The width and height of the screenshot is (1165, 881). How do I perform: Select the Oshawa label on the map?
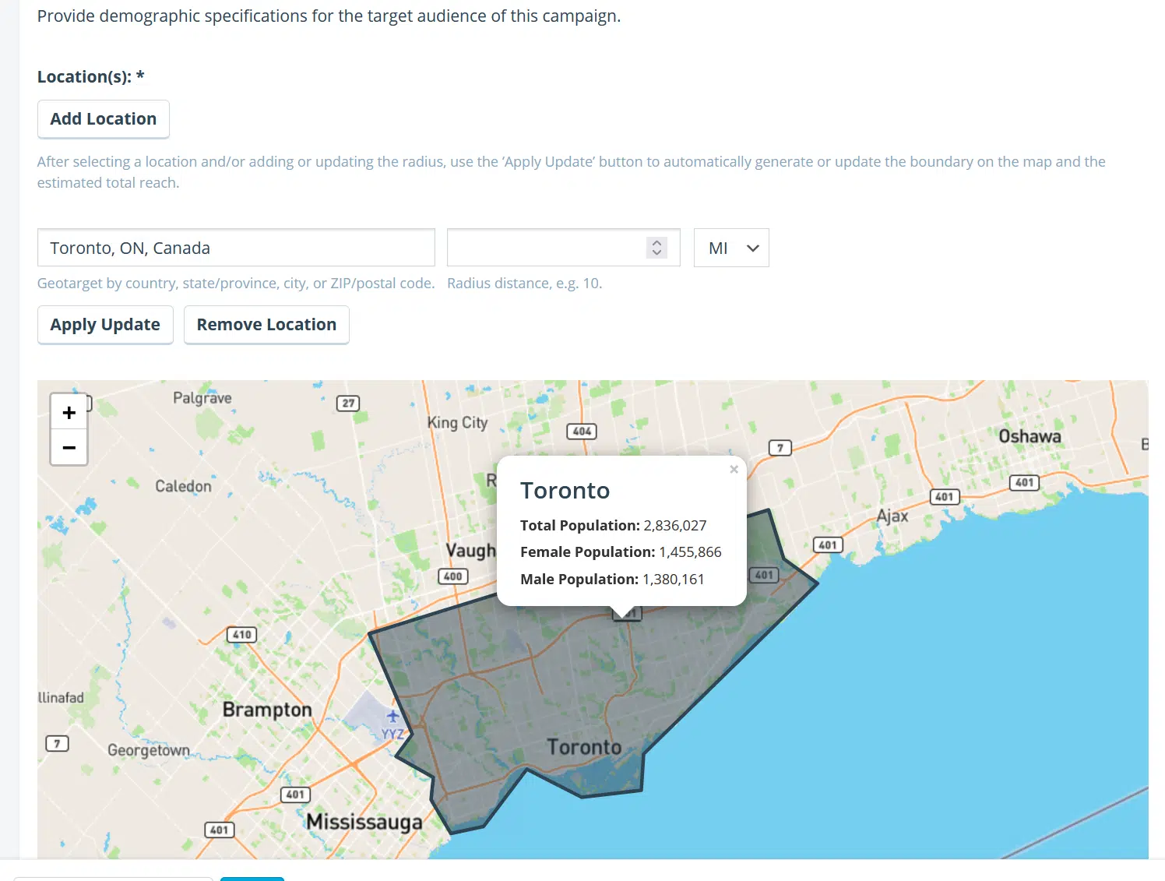pos(1029,436)
